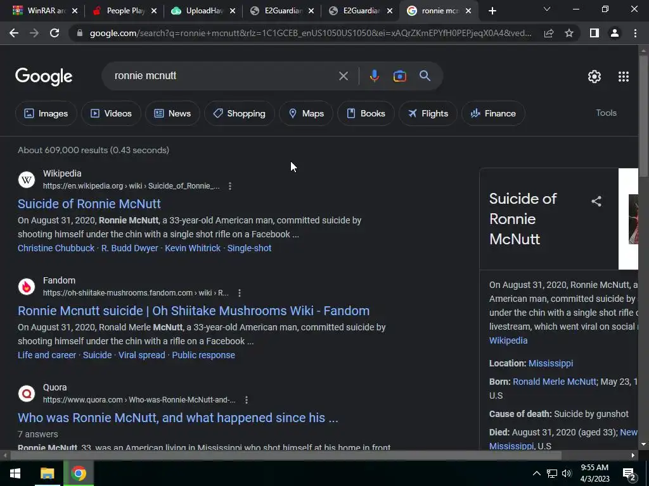The image size is (649, 486).
Task: Filter results by Books
Action: click(x=366, y=113)
